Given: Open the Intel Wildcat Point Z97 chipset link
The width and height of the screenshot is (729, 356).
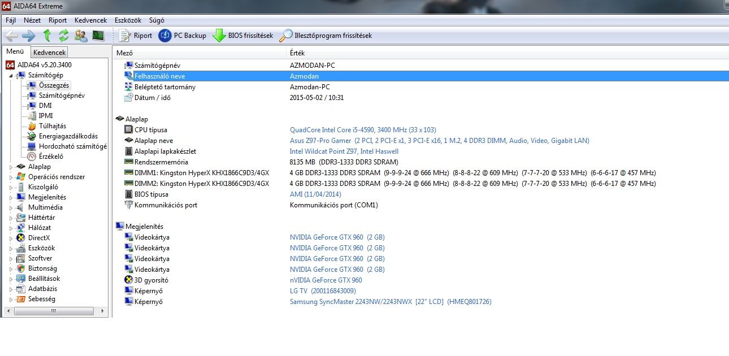Looking at the screenshot, I should (x=344, y=151).
